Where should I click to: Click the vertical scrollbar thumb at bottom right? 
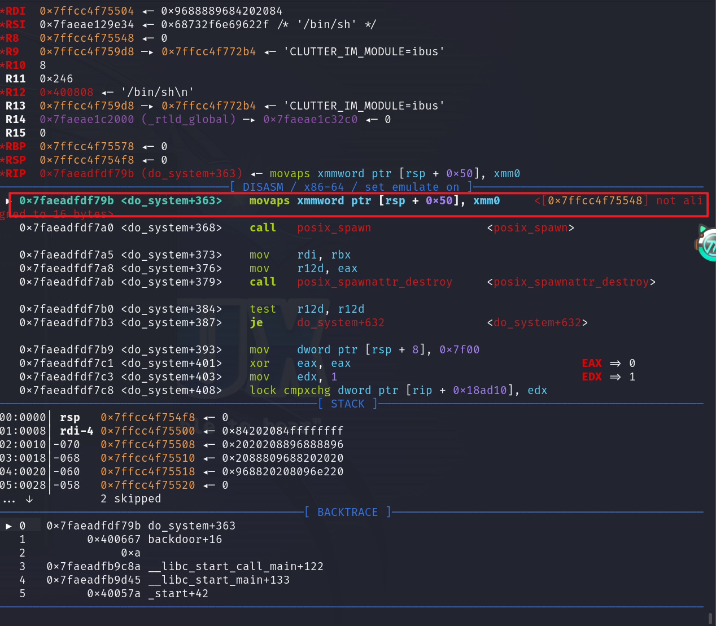point(710,619)
